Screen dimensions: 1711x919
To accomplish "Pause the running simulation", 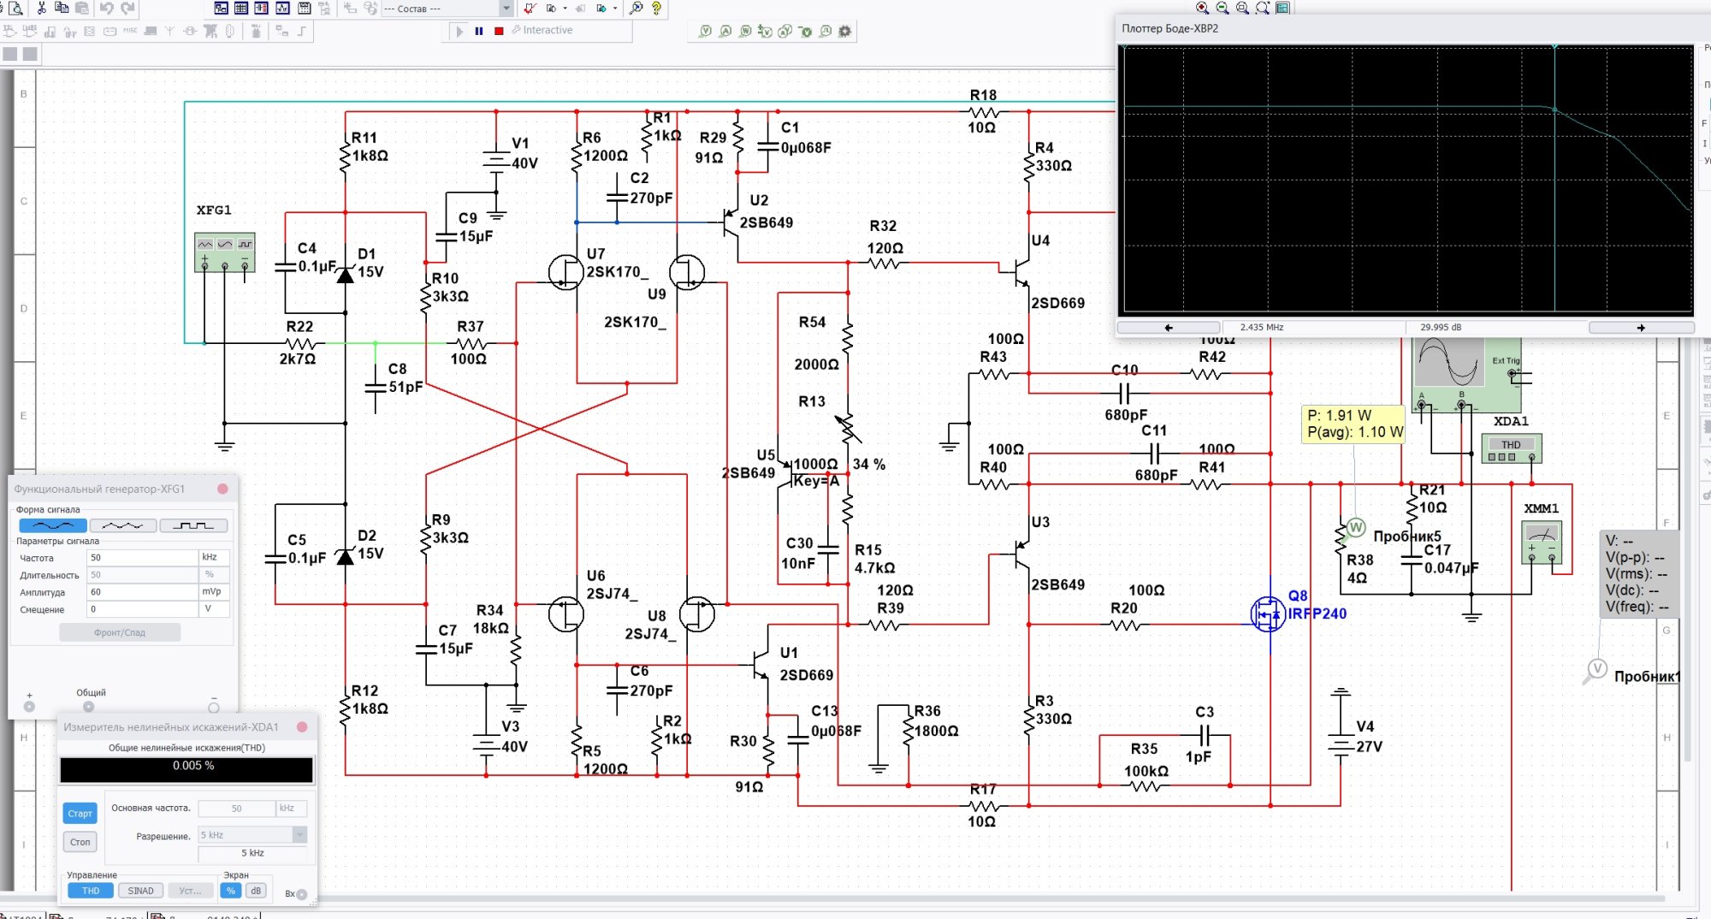I will 479,31.
